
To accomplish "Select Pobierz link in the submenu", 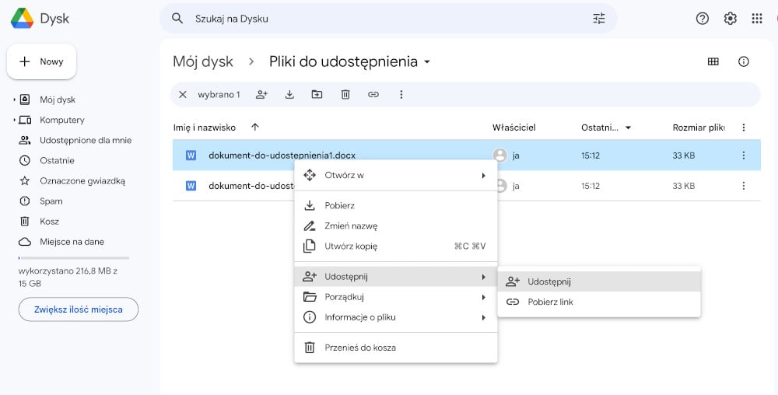I will click(599, 302).
